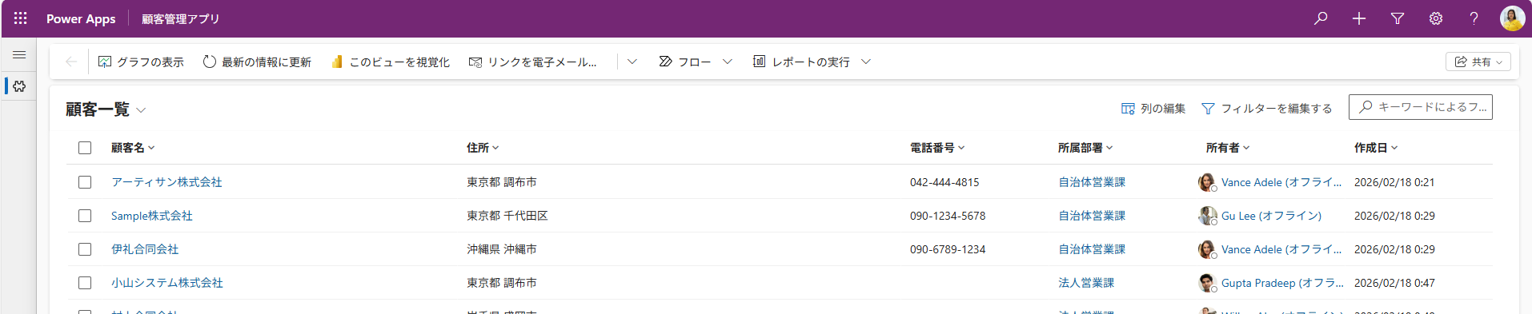Select address cell 東京都 千代田区

pos(507,216)
